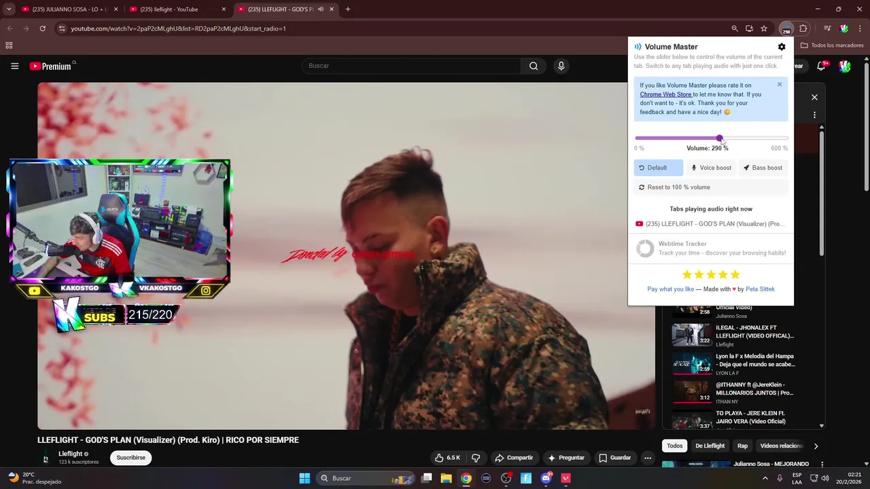Enable Bass boost mode
This screenshot has width=870, height=489.
(763, 168)
